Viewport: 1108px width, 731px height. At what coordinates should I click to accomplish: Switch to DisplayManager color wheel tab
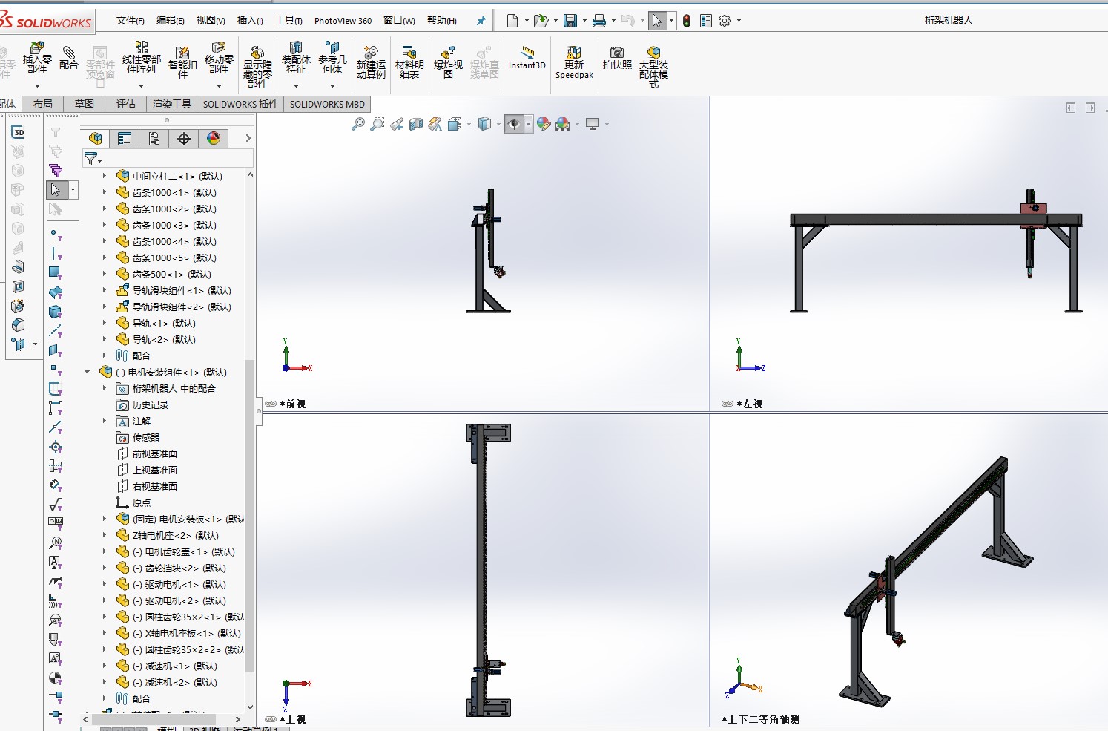tap(214, 139)
